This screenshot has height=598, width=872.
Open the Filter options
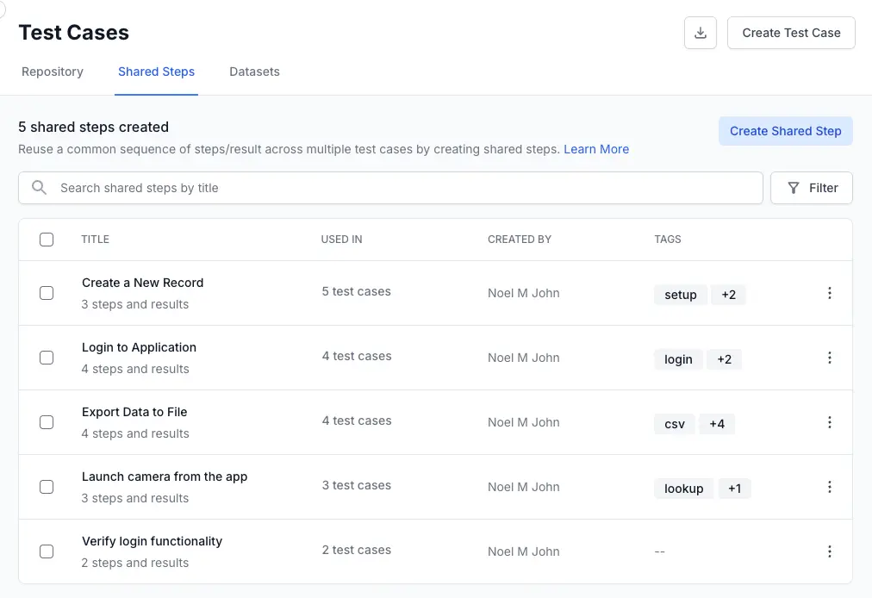click(812, 188)
